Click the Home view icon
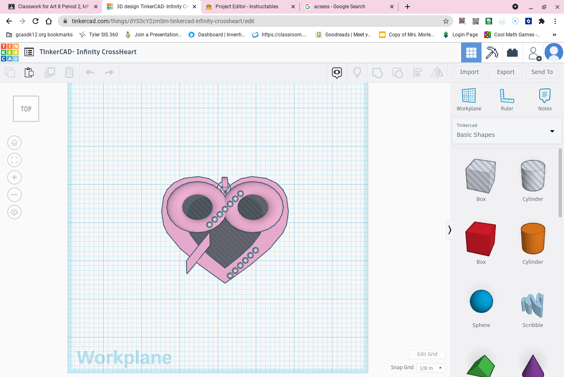The width and height of the screenshot is (564, 377). click(x=14, y=143)
